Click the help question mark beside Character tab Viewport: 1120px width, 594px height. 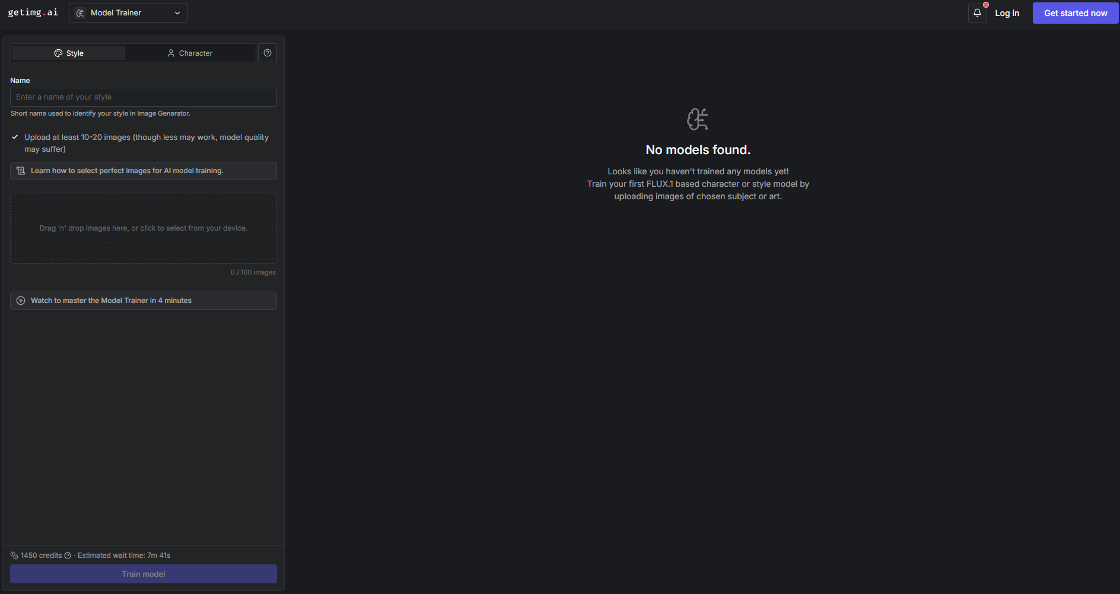(x=268, y=53)
